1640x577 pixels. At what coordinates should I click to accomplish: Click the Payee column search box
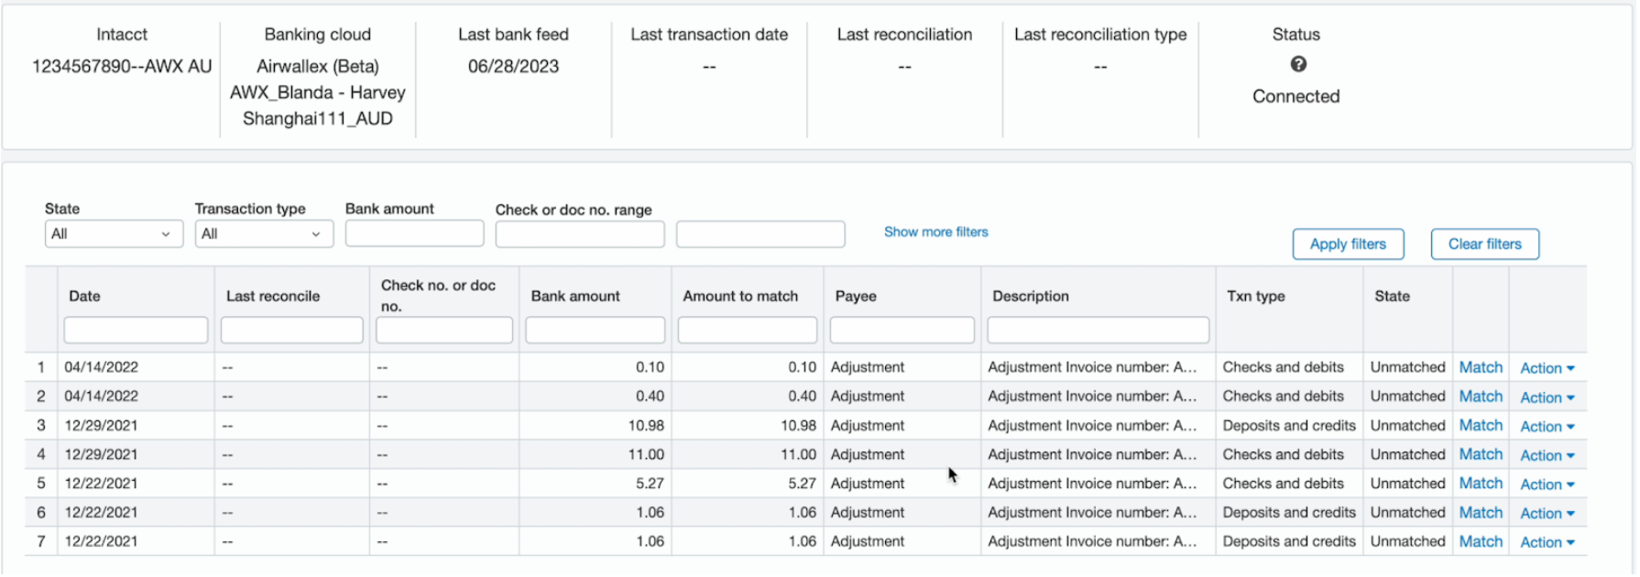coord(902,330)
